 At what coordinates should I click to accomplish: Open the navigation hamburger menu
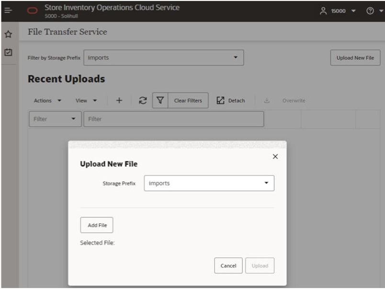click(8, 10)
